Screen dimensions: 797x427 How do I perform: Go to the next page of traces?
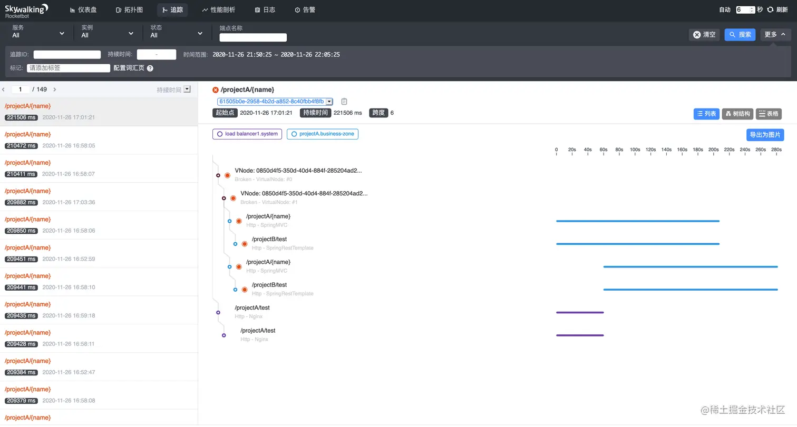[x=55, y=90]
